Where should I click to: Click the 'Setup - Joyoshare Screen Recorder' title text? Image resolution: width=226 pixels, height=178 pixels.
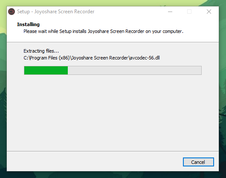(55, 12)
